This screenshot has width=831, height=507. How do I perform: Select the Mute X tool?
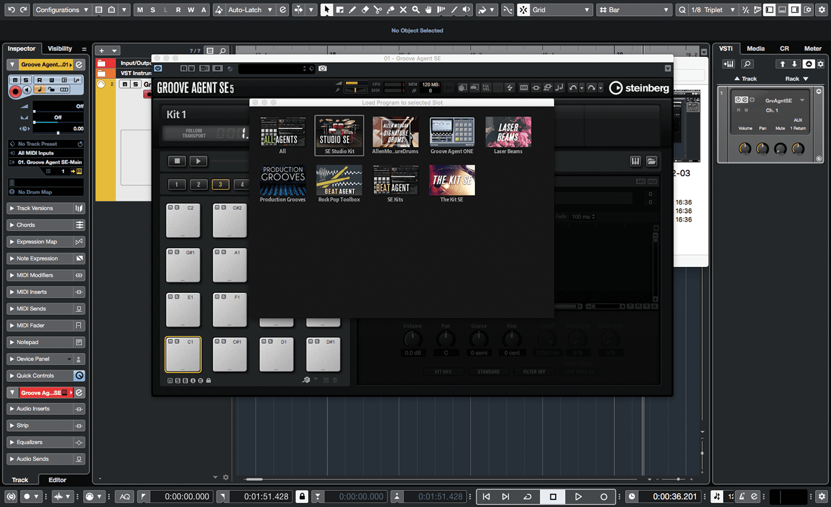(x=403, y=10)
